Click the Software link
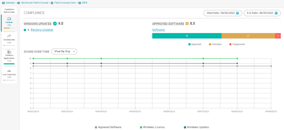The image size is (284, 130). point(159,30)
